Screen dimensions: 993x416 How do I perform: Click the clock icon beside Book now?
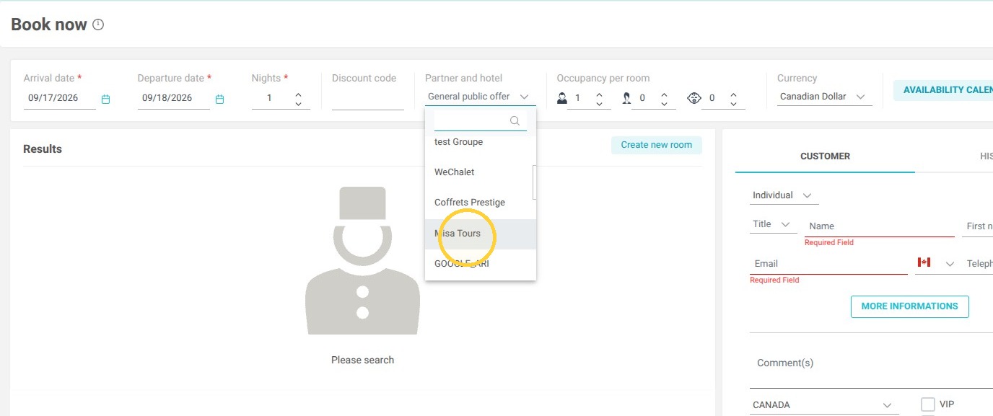coord(99,25)
